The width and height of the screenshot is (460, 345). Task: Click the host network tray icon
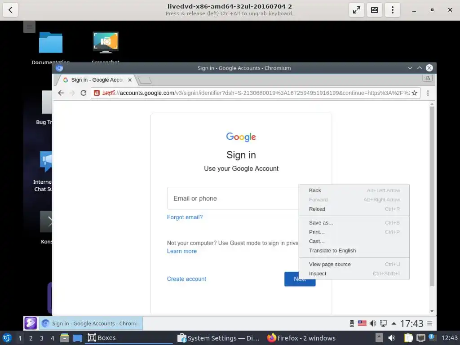420,338
